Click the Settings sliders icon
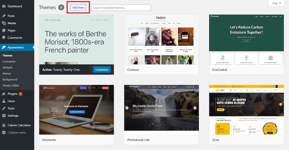The height and width of the screenshot is (150, 289). pyautogui.click(x=4, y=116)
